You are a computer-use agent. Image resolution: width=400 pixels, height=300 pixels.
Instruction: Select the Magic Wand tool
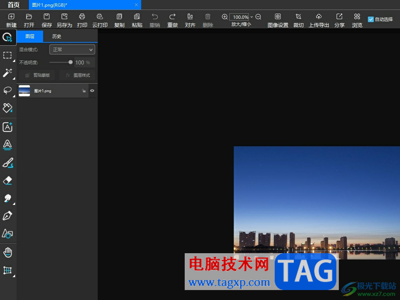(x=8, y=73)
